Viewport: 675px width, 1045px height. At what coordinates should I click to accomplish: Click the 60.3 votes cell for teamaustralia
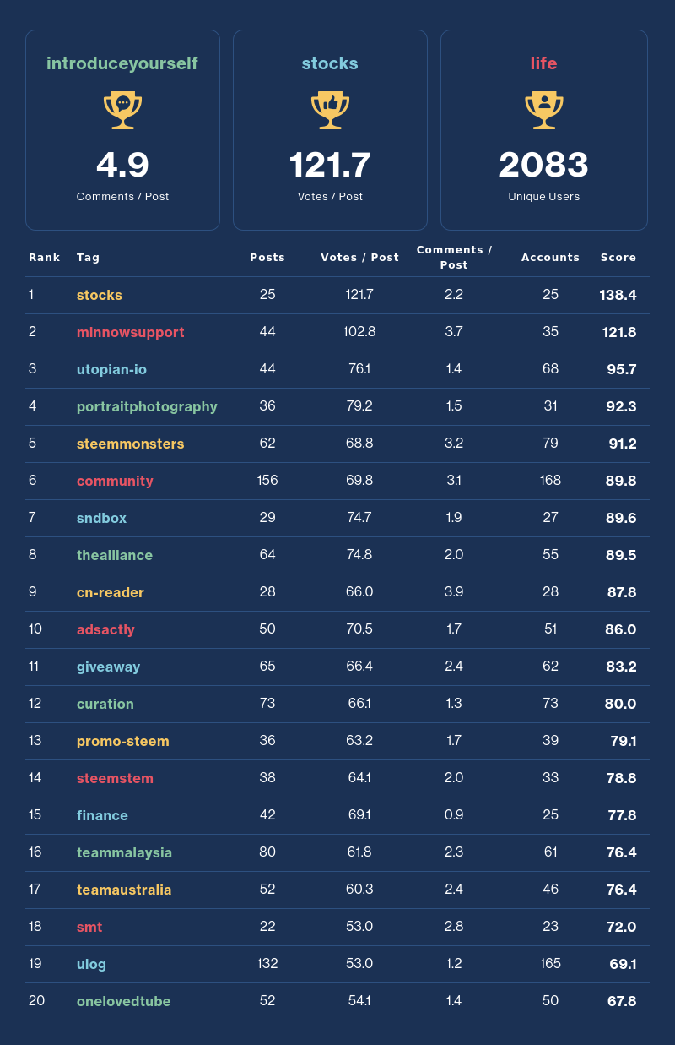click(359, 889)
